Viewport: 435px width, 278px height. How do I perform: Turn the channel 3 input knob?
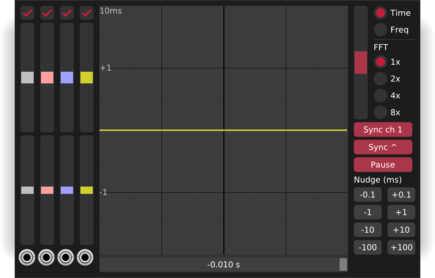tap(67, 258)
